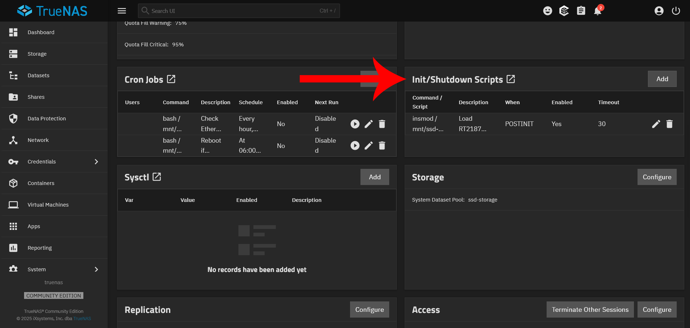This screenshot has width=690, height=328.
Task: Click the Storage sidebar icon
Action: 13,54
